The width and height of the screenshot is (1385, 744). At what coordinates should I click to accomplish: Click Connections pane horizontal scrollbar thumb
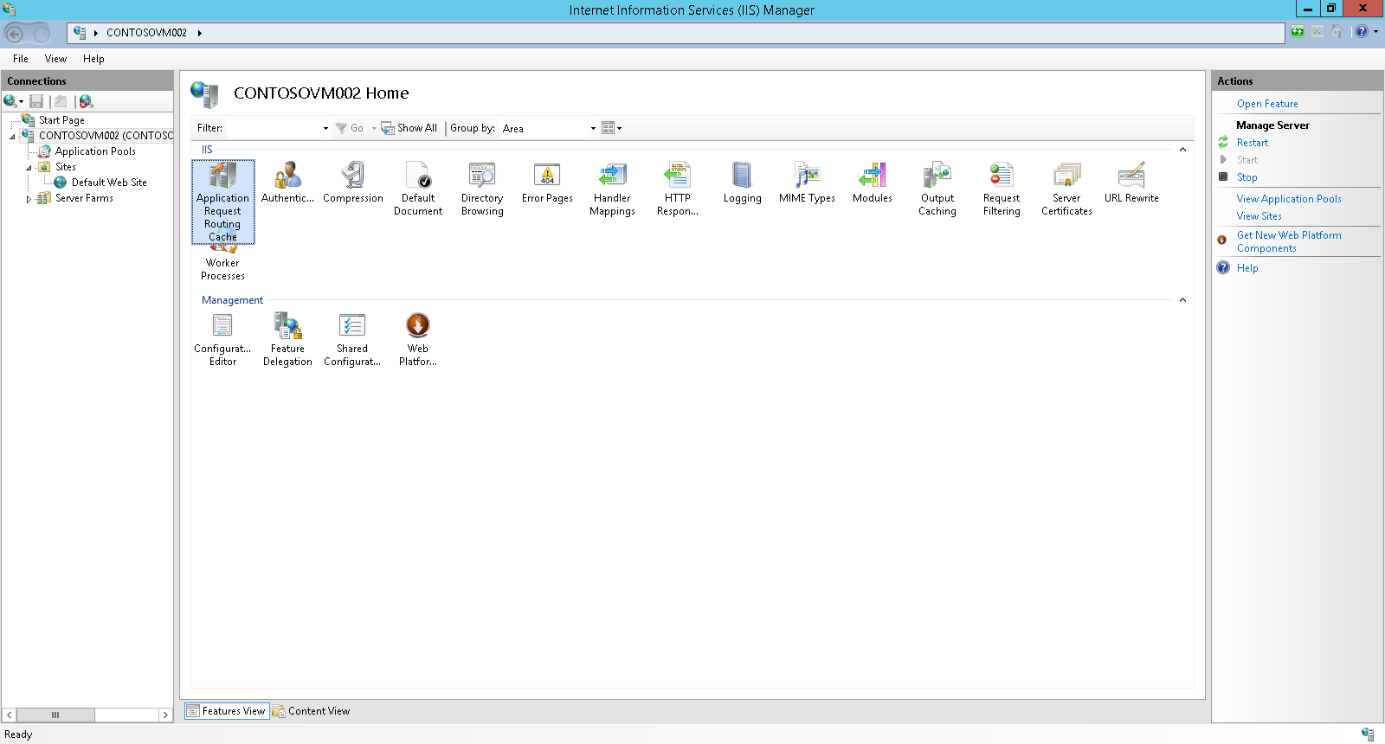[55, 715]
